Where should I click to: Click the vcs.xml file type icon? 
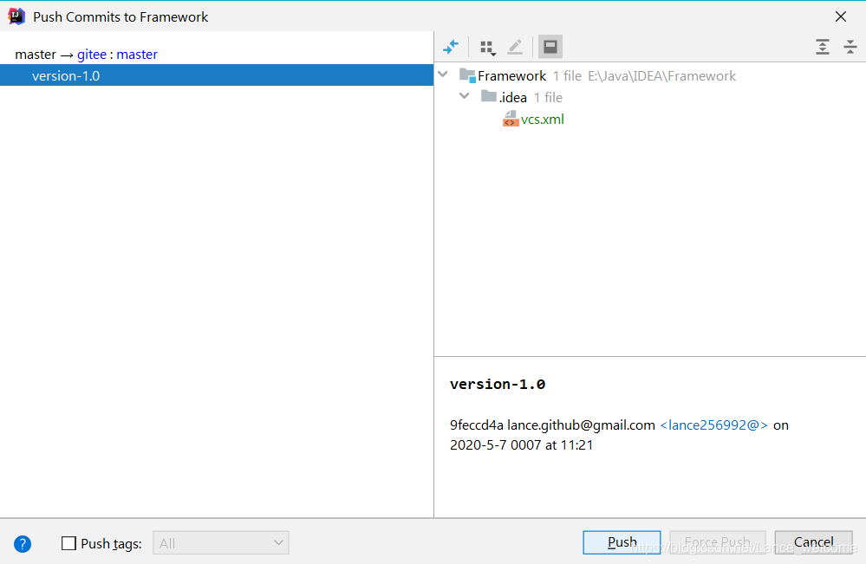pos(511,119)
